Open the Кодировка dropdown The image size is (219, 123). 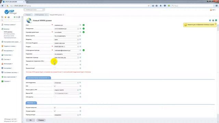pyautogui.click(x=66, y=54)
